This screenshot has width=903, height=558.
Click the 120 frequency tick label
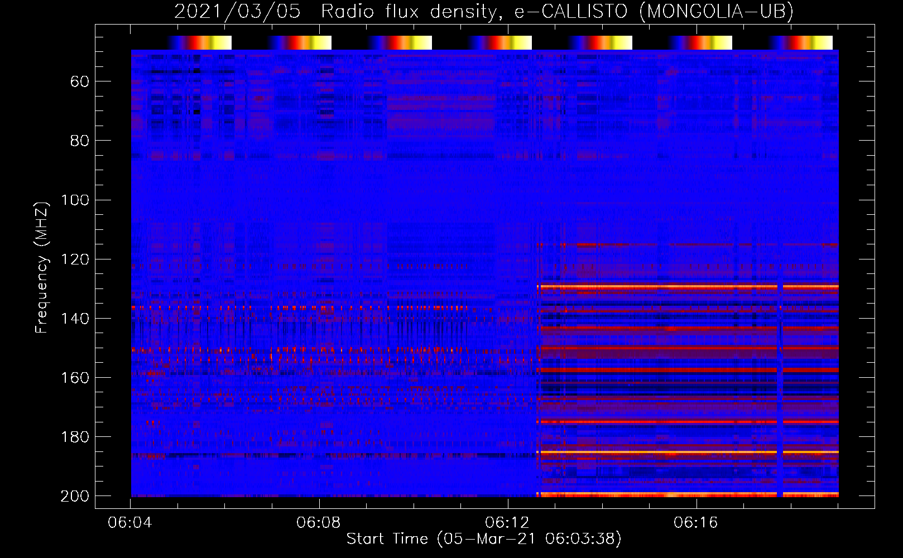pos(75,259)
